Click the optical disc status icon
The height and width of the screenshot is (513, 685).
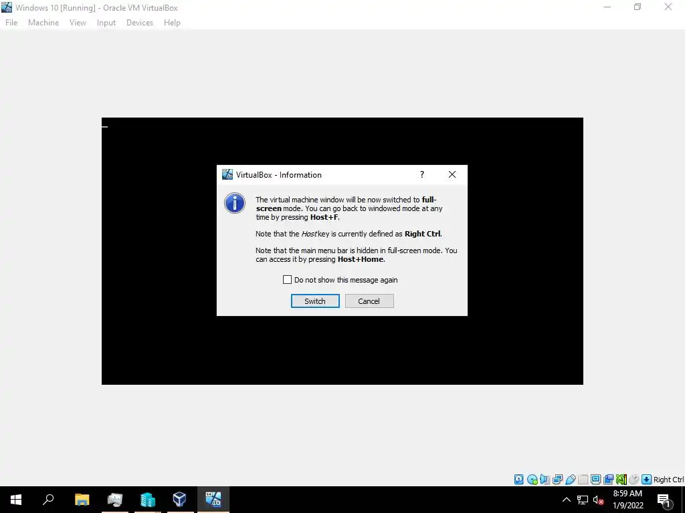point(532,480)
